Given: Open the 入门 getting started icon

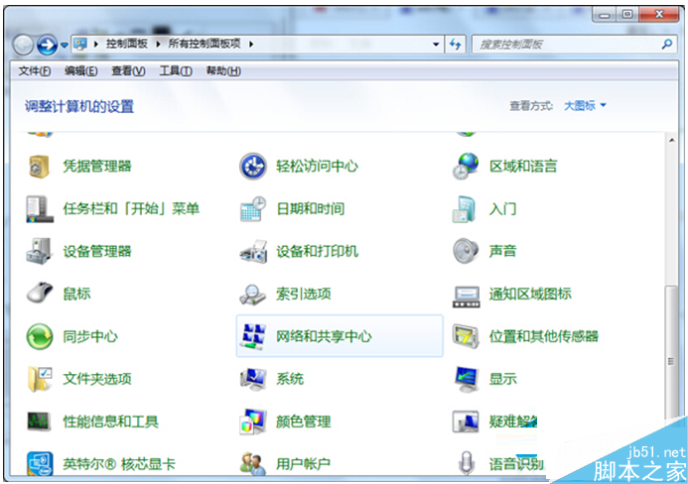Looking at the screenshot, I should pos(465,209).
